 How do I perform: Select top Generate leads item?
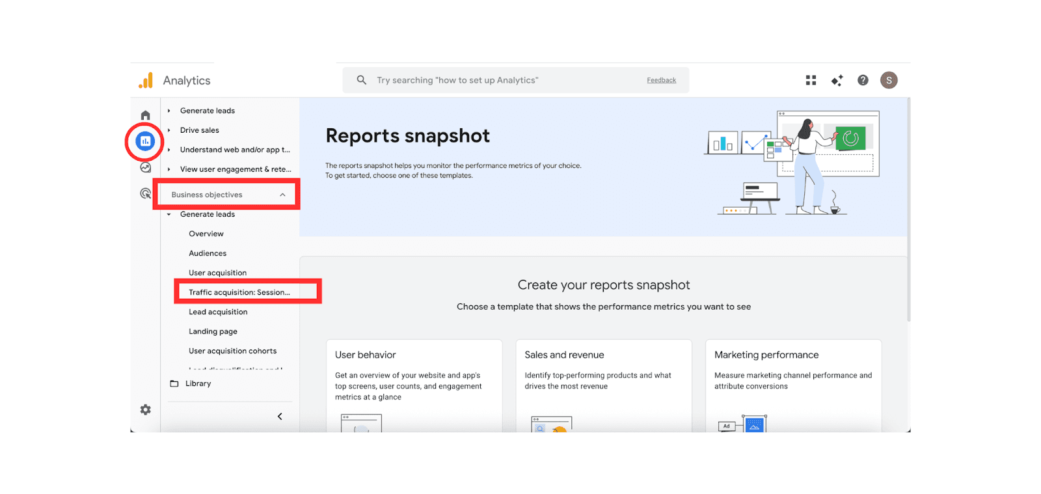208,111
